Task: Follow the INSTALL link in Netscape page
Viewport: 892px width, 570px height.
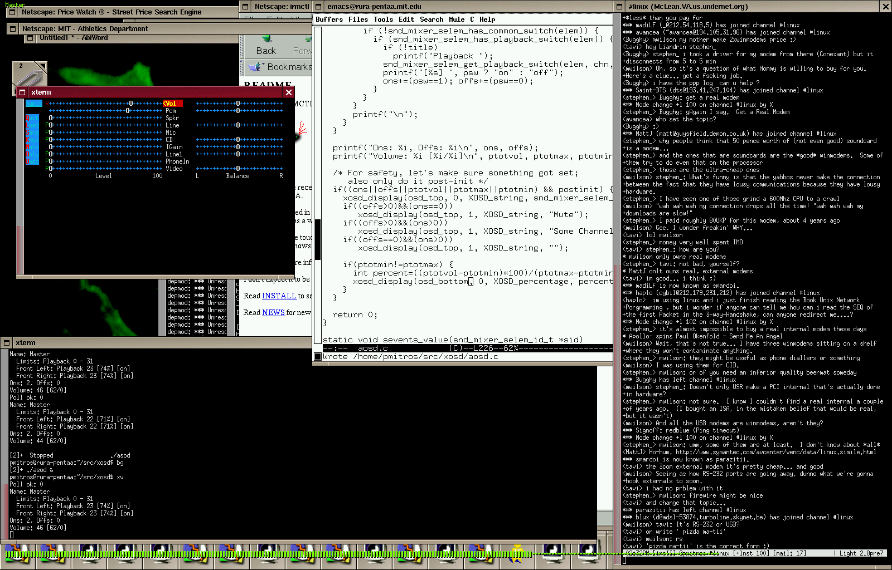Action: 279,296
